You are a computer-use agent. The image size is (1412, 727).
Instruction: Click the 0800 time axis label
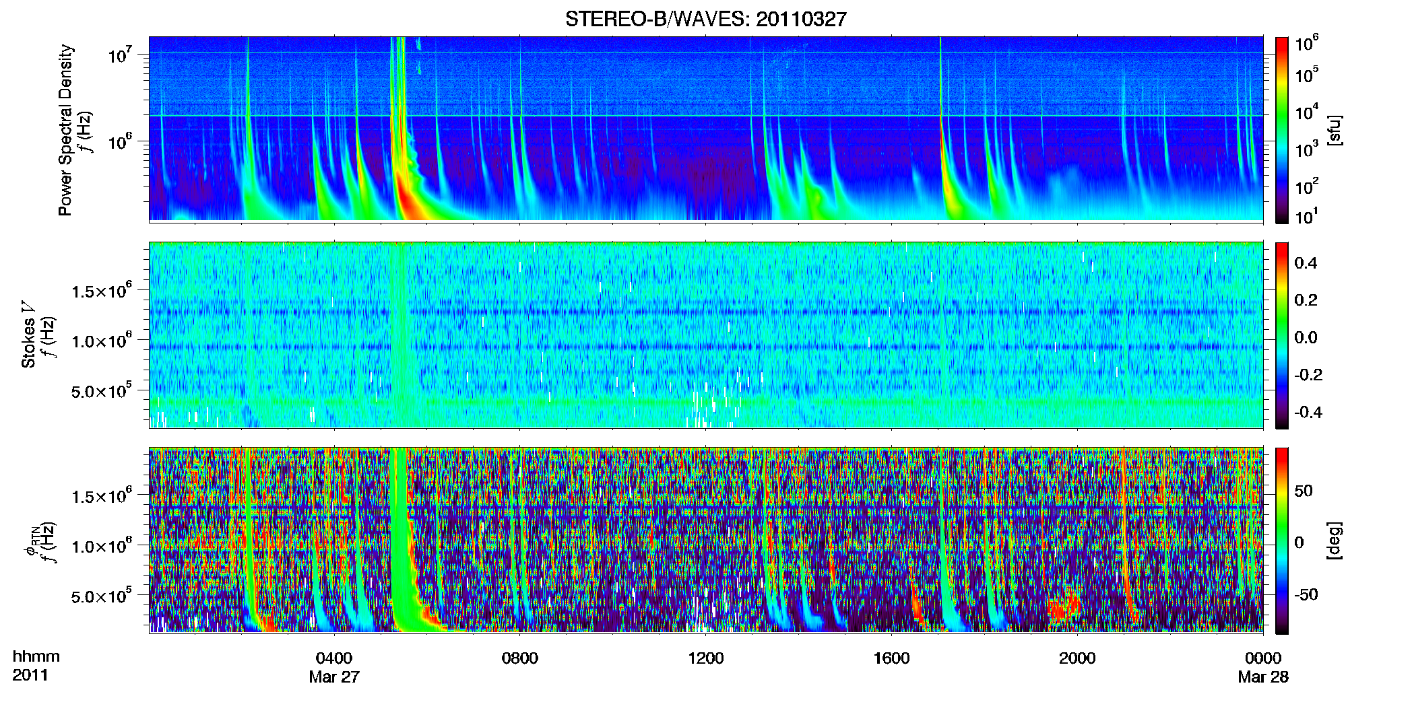(520, 658)
